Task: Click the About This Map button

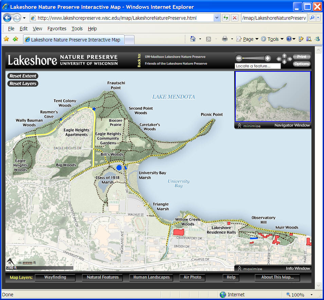Action: (x=277, y=277)
